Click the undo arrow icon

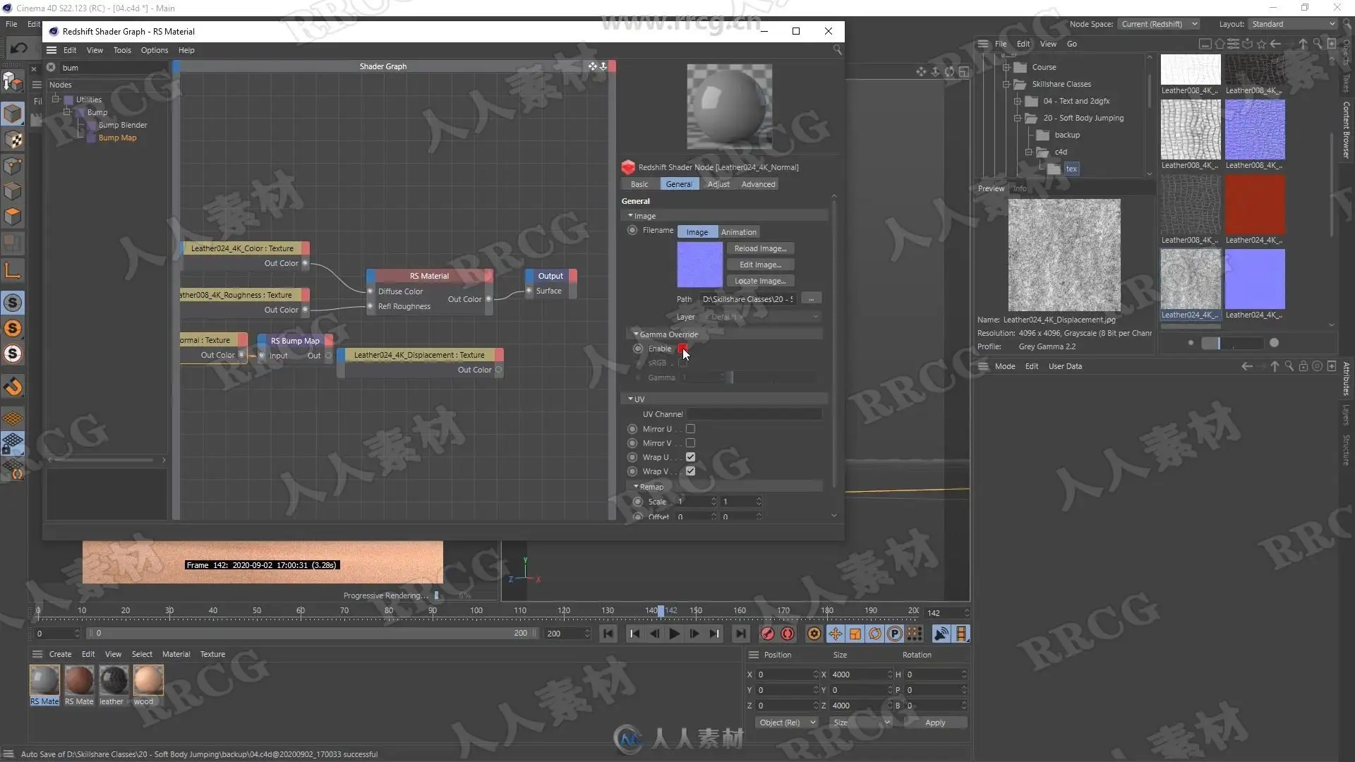pyautogui.click(x=18, y=48)
